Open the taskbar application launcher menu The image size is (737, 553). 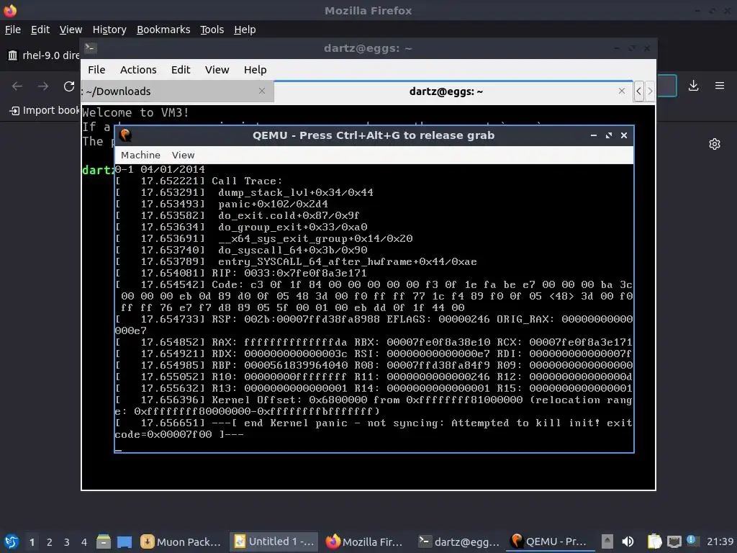click(12, 541)
